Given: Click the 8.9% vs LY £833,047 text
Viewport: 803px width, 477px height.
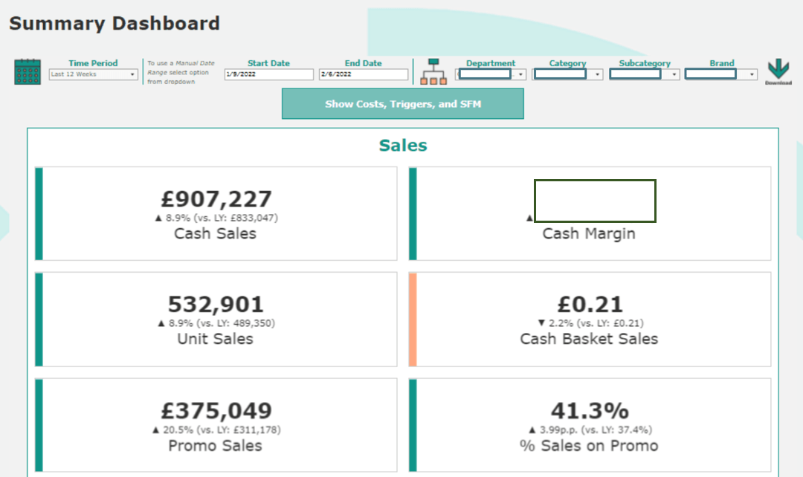Looking at the screenshot, I should (216, 218).
